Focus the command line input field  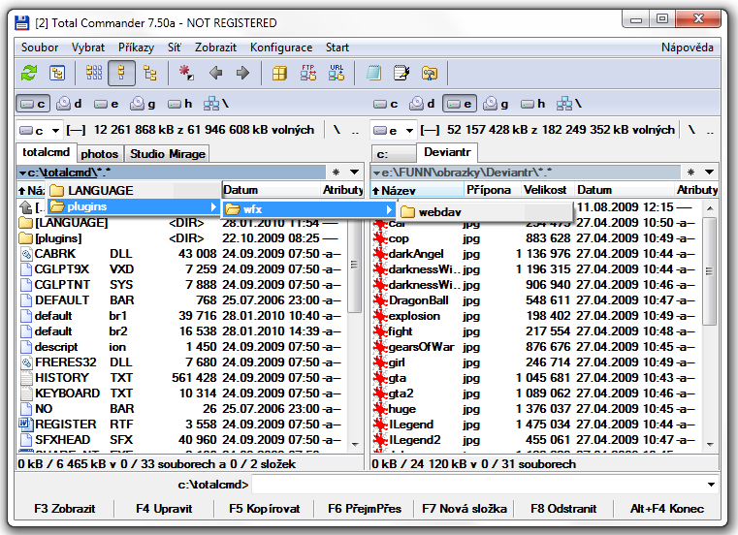[x=478, y=485]
